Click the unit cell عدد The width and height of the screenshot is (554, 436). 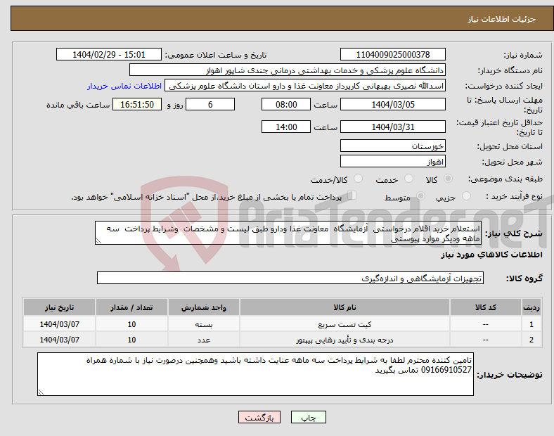click(x=204, y=340)
